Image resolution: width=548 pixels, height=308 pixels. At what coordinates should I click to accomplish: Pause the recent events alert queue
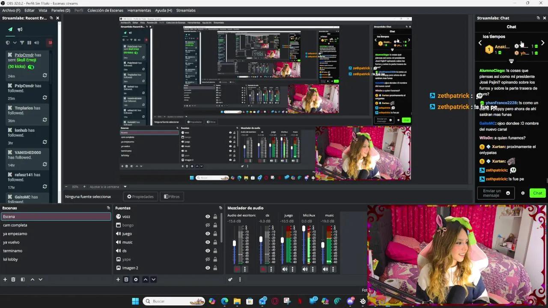[29, 43]
